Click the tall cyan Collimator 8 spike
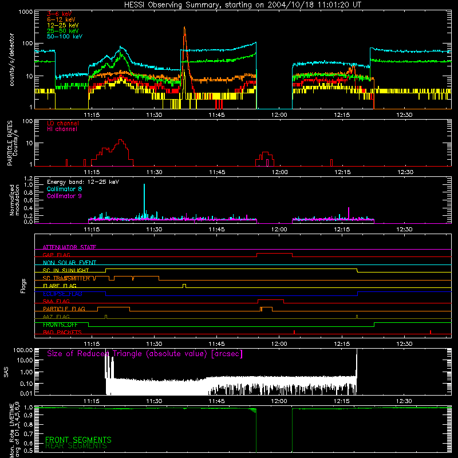458x458 pixels. 144,202
